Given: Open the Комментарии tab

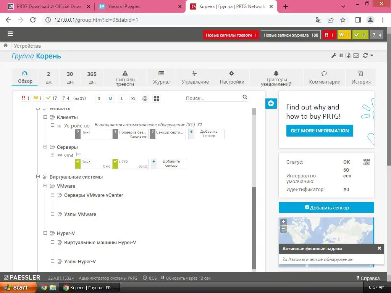Looking at the screenshot, I should (325, 77).
